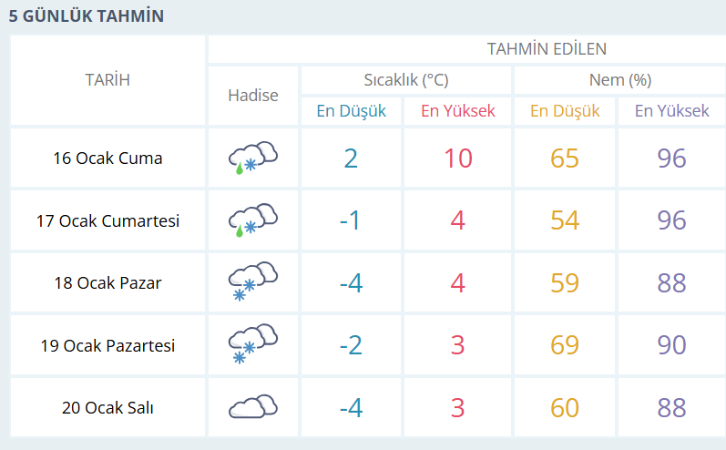
Task: Select the 17 Ocak Cumartesi date cell
Action: (x=107, y=220)
